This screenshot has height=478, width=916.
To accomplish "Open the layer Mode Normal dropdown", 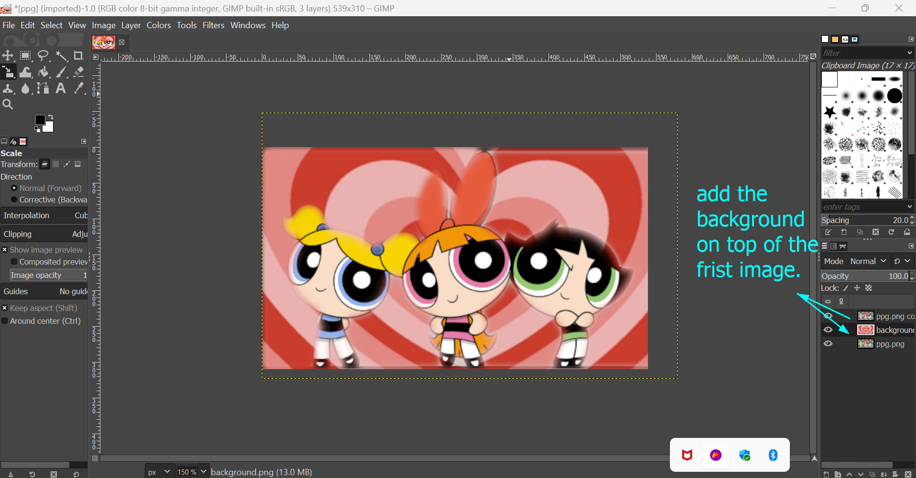I will tap(856, 261).
